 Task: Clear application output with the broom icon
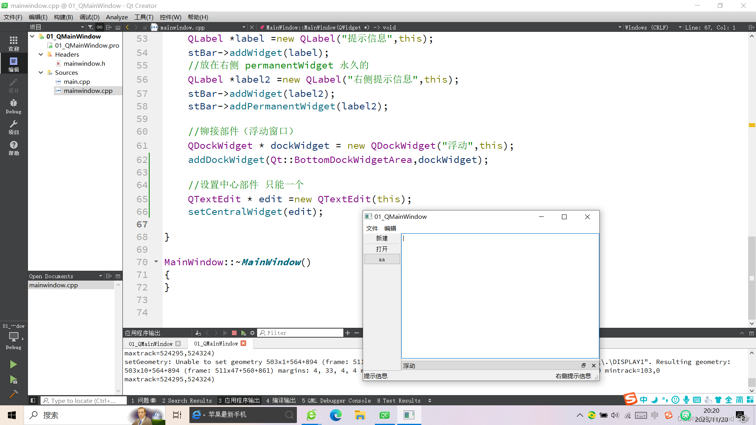pos(198,333)
